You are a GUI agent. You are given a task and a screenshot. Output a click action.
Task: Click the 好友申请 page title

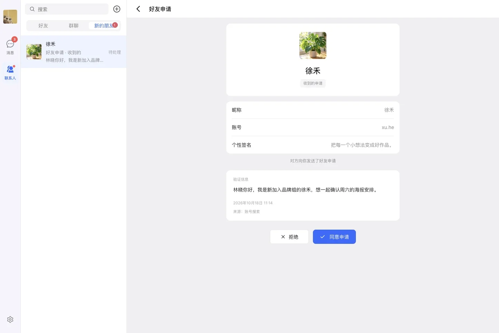(x=160, y=9)
